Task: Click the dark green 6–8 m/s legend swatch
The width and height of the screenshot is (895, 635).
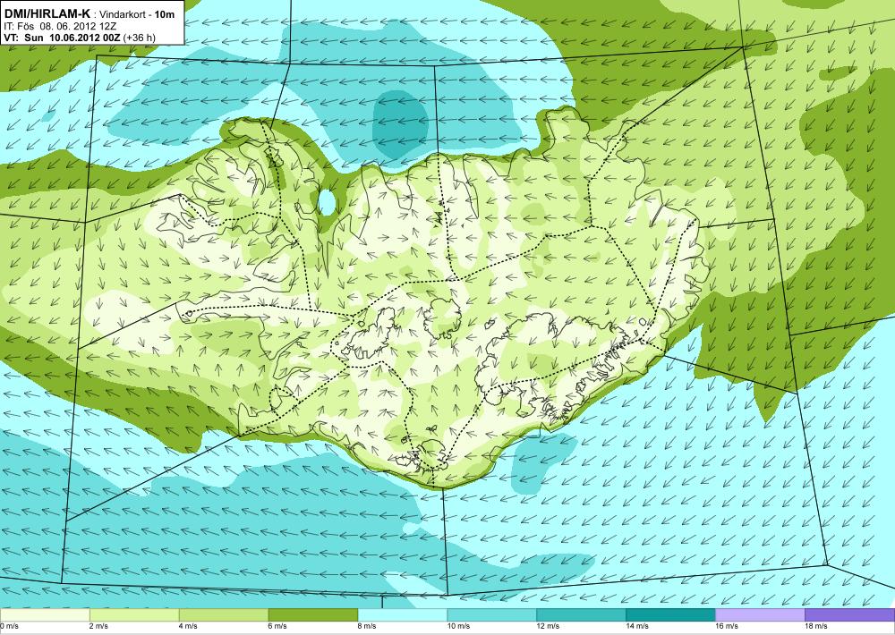Action: 313,615
